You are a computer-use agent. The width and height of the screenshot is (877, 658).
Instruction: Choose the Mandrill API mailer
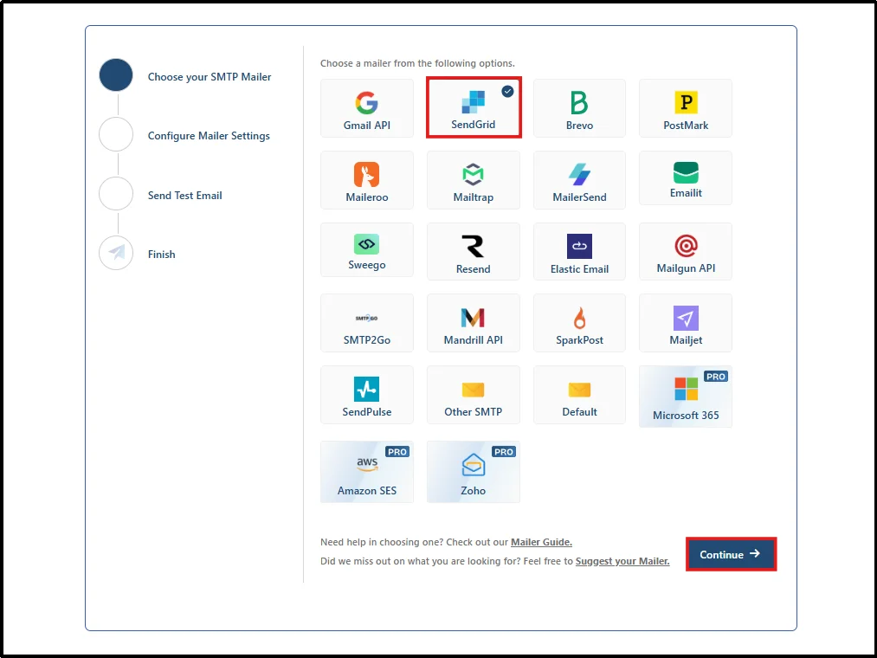point(474,323)
